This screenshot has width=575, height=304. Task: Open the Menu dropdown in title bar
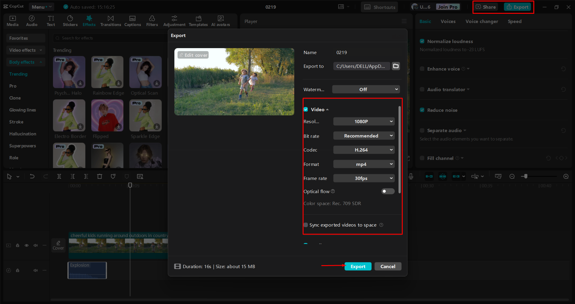click(41, 7)
